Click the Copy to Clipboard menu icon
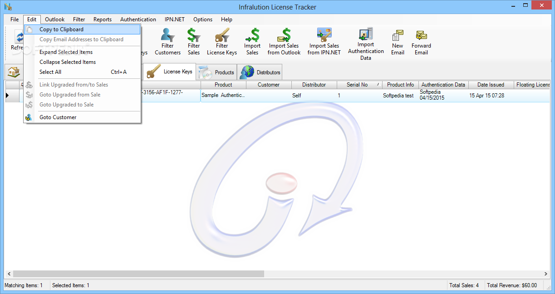 pyautogui.click(x=29, y=29)
